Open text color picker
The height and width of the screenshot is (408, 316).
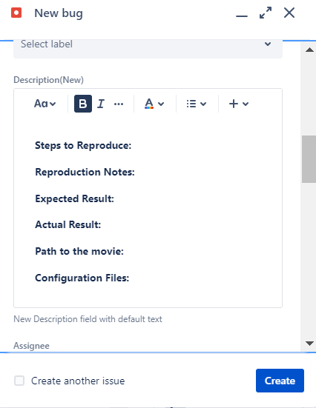click(x=154, y=104)
